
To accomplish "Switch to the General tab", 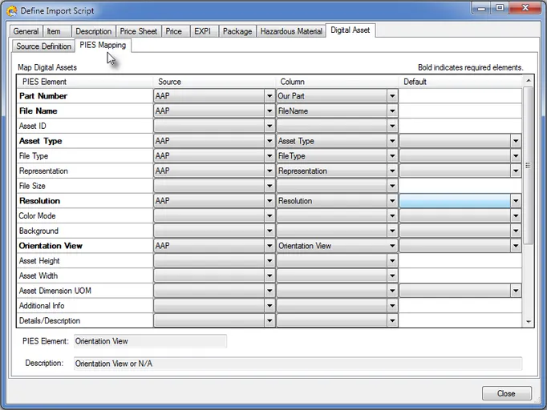I will [x=26, y=31].
